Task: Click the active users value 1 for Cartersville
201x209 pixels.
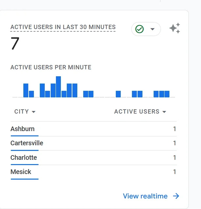Action: coord(175,143)
